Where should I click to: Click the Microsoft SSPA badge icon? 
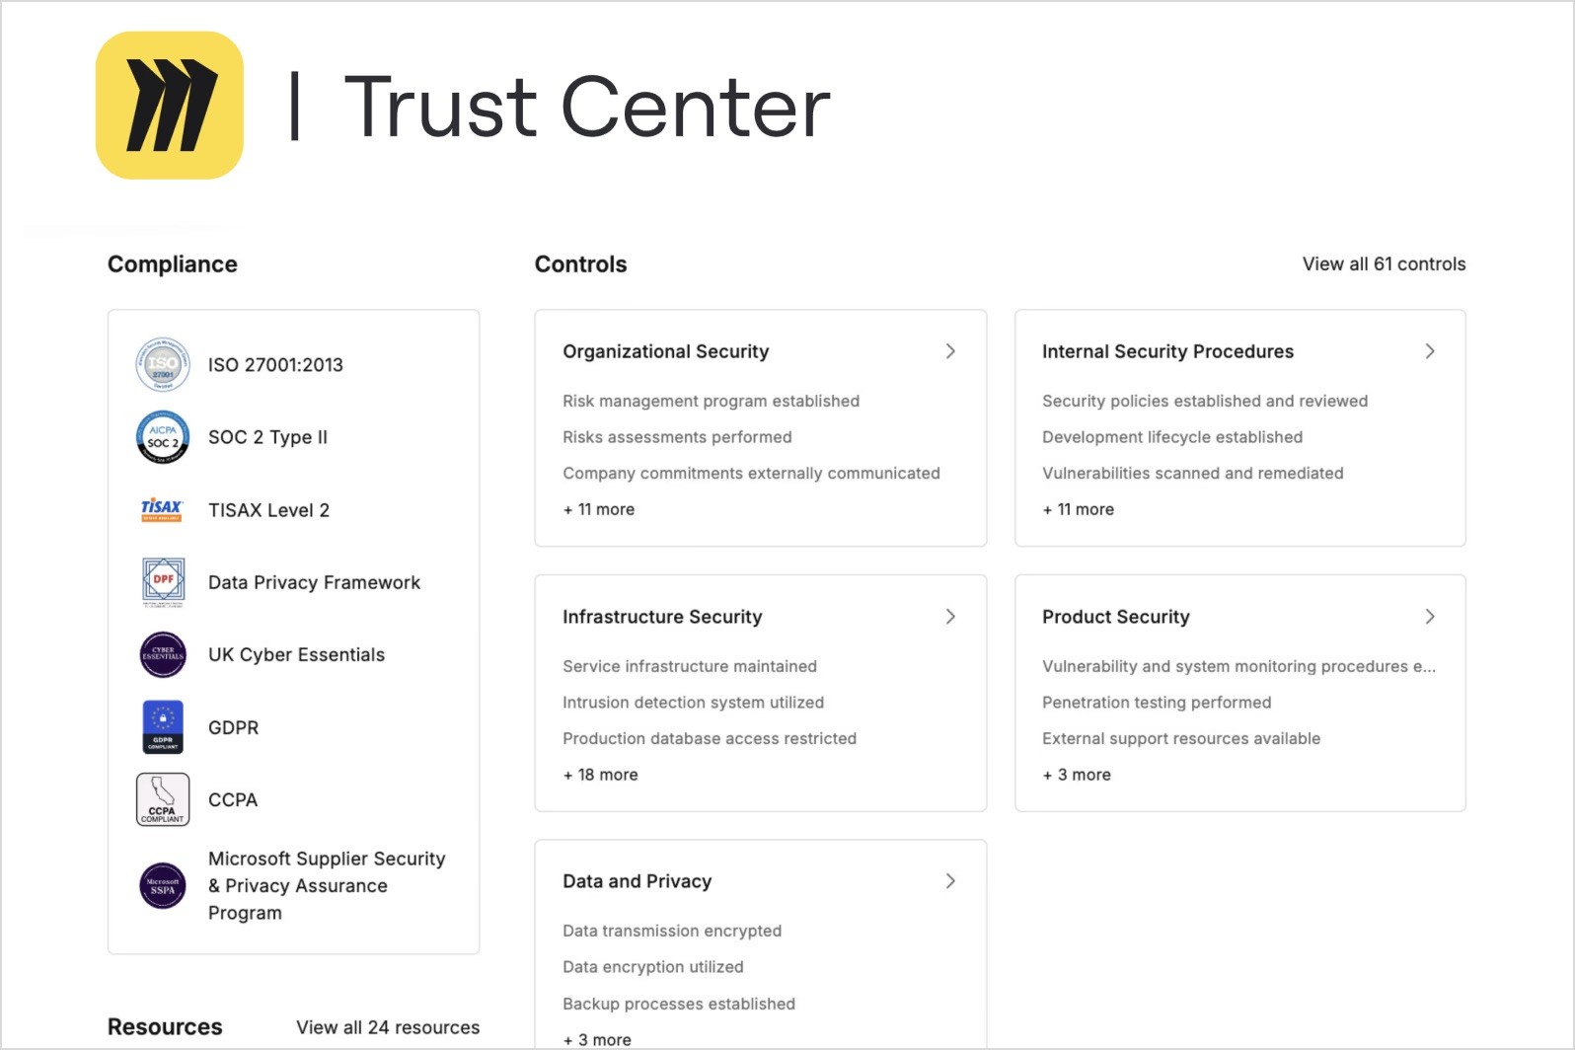point(163,885)
